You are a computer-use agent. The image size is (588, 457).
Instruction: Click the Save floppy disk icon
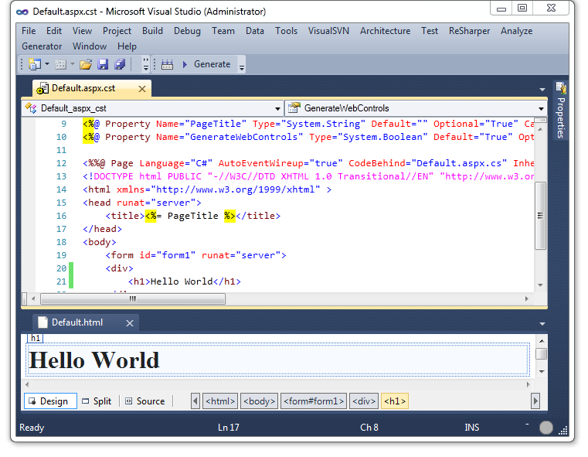pyautogui.click(x=103, y=64)
